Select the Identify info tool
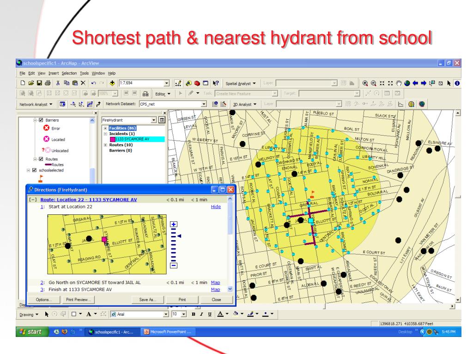The image size is (473, 354). click(x=457, y=83)
